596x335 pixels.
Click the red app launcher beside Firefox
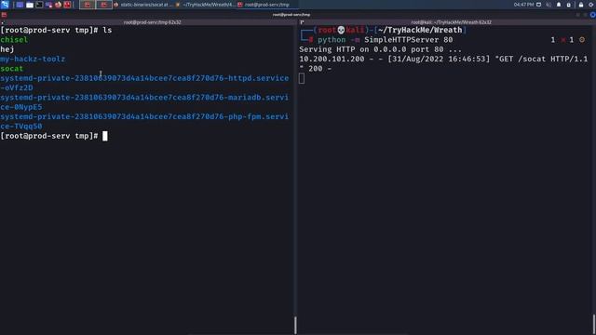[67, 5]
